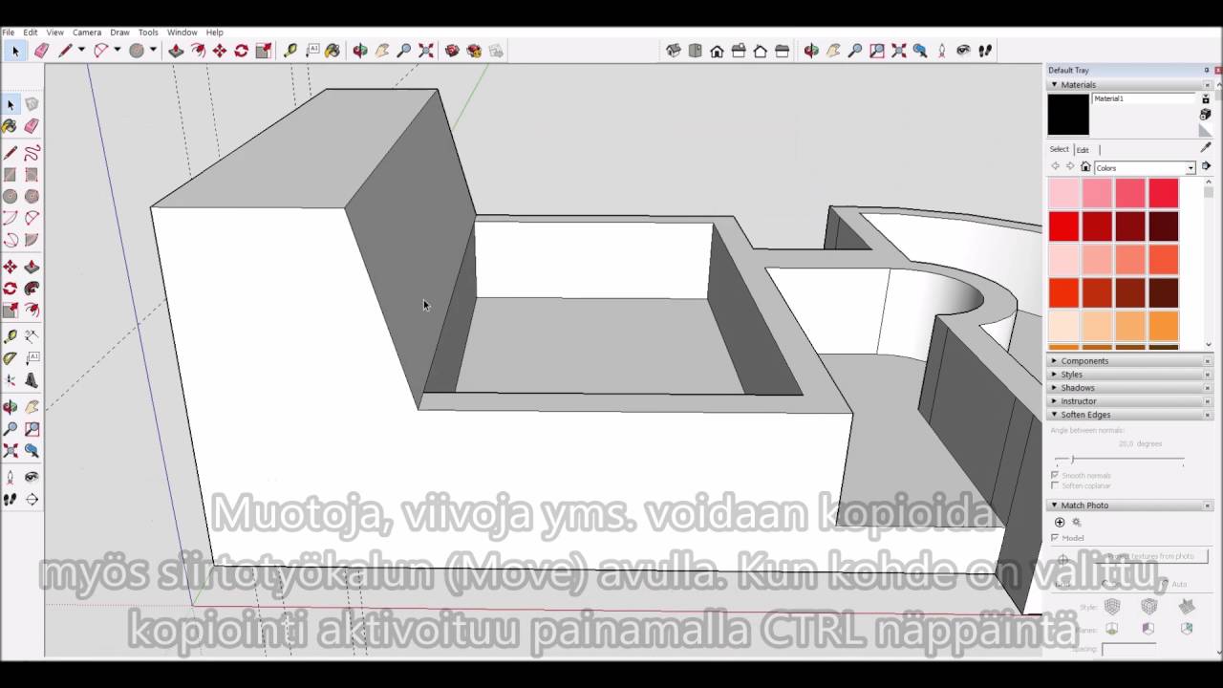Viewport: 1223px width, 688px height.
Task: Pick the Eraser tool in top toolbar
Action: tap(41, 51)
